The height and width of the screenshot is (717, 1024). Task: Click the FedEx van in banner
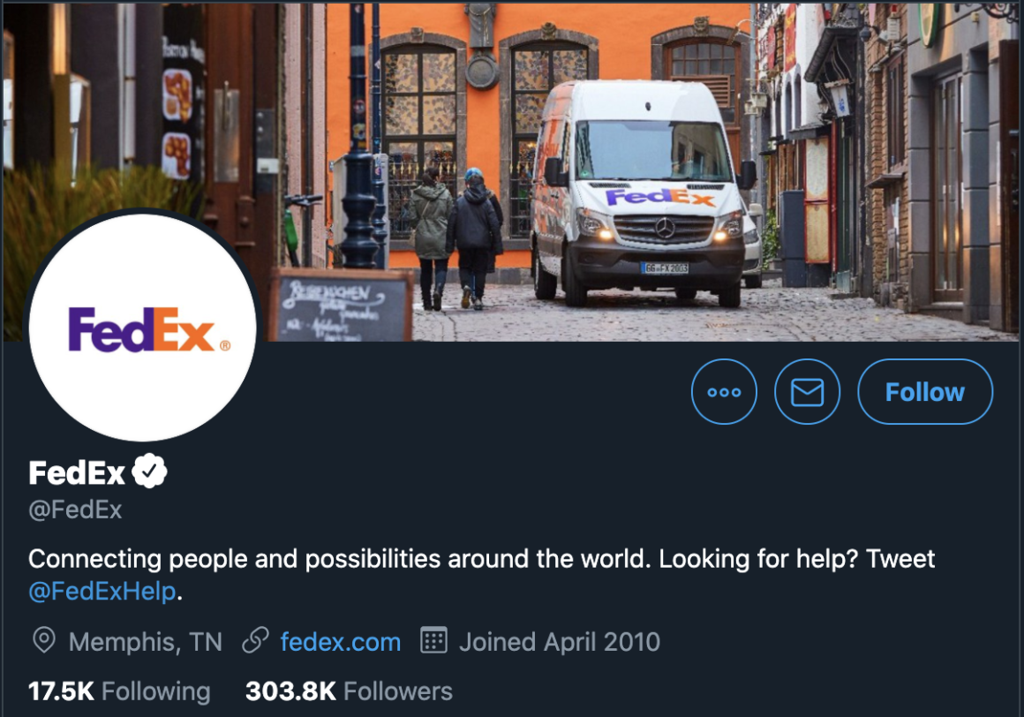[642, 193]
